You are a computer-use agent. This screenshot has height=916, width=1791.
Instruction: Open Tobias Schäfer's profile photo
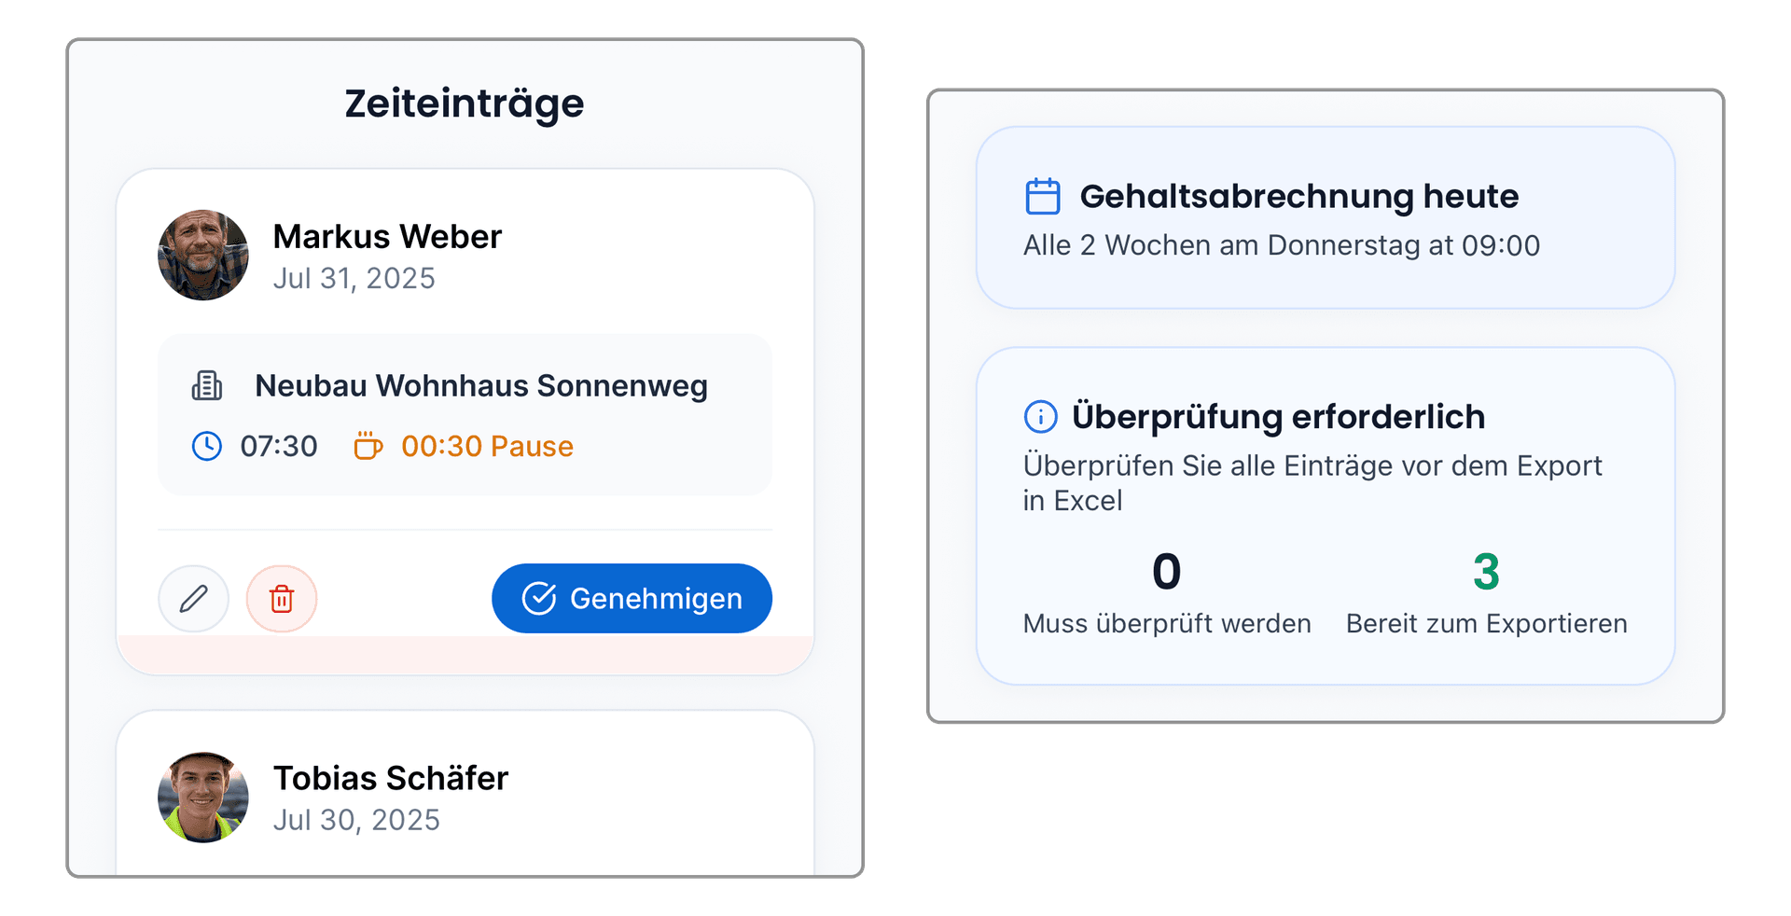click(204, 796)
